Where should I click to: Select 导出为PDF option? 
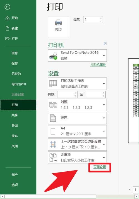coord(19,84)
